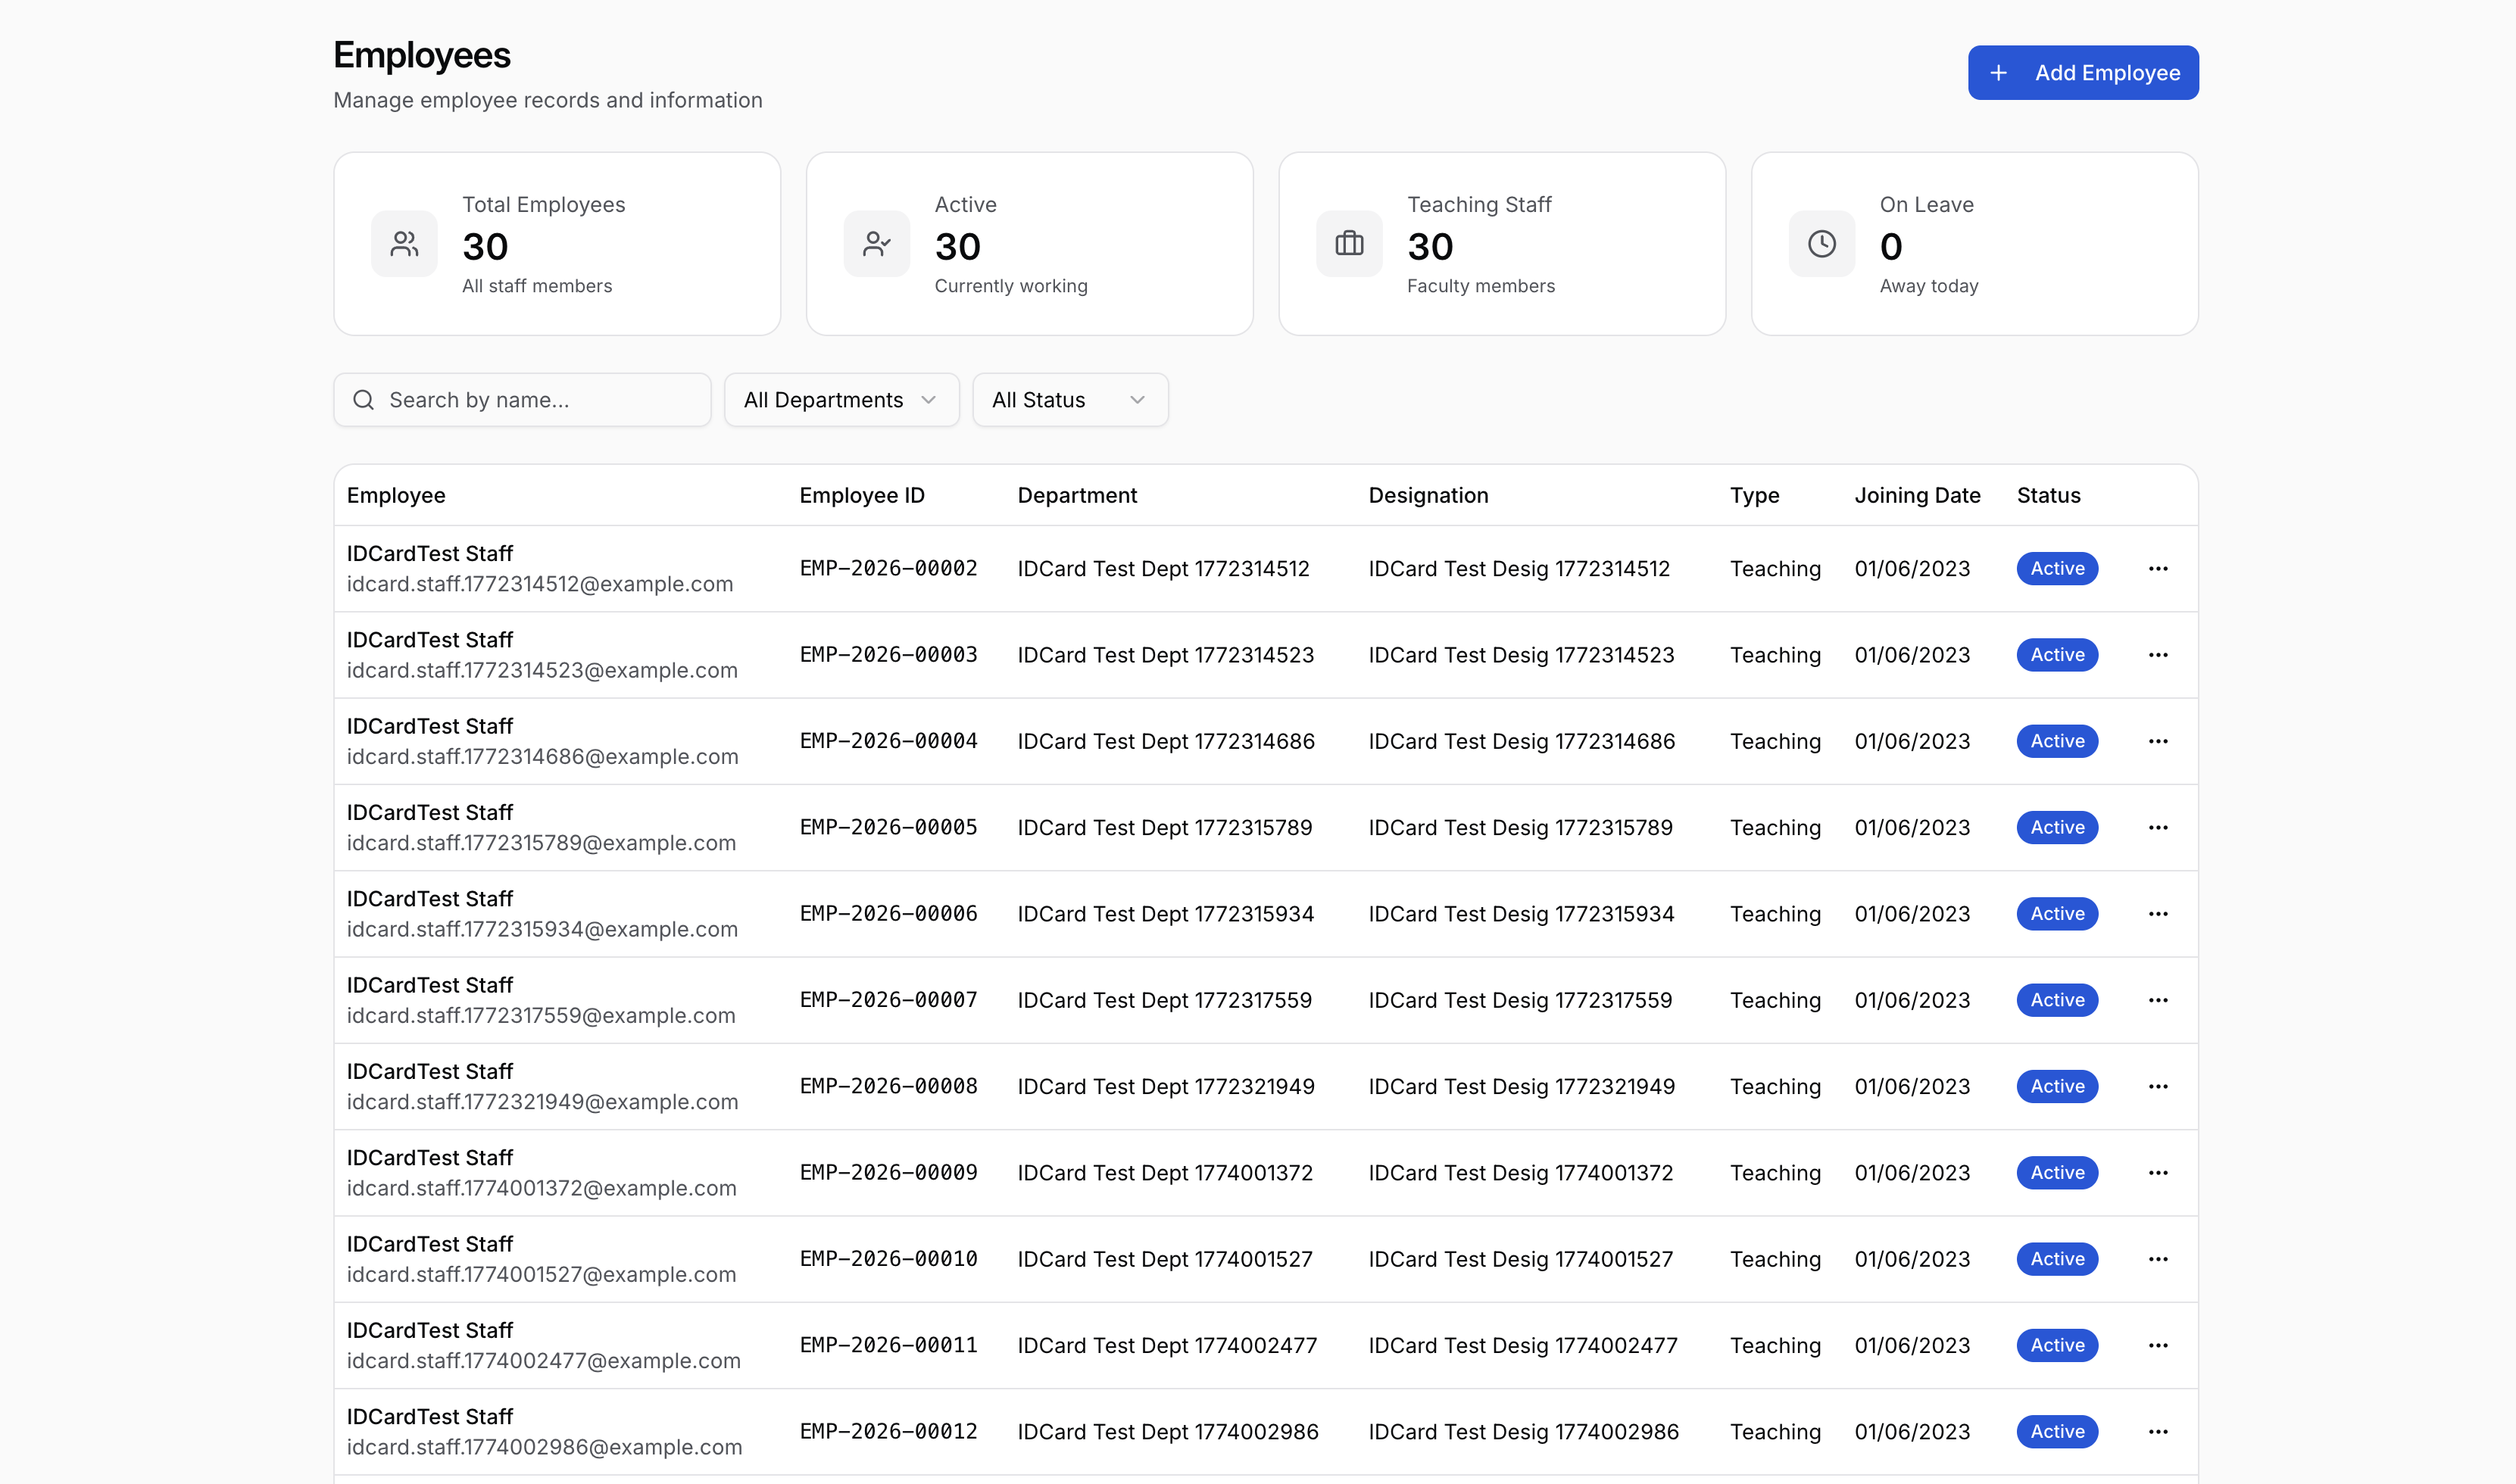The image size is (2516, 1484).
Task: Focus the Search by name field
Action: click(540, 400)
